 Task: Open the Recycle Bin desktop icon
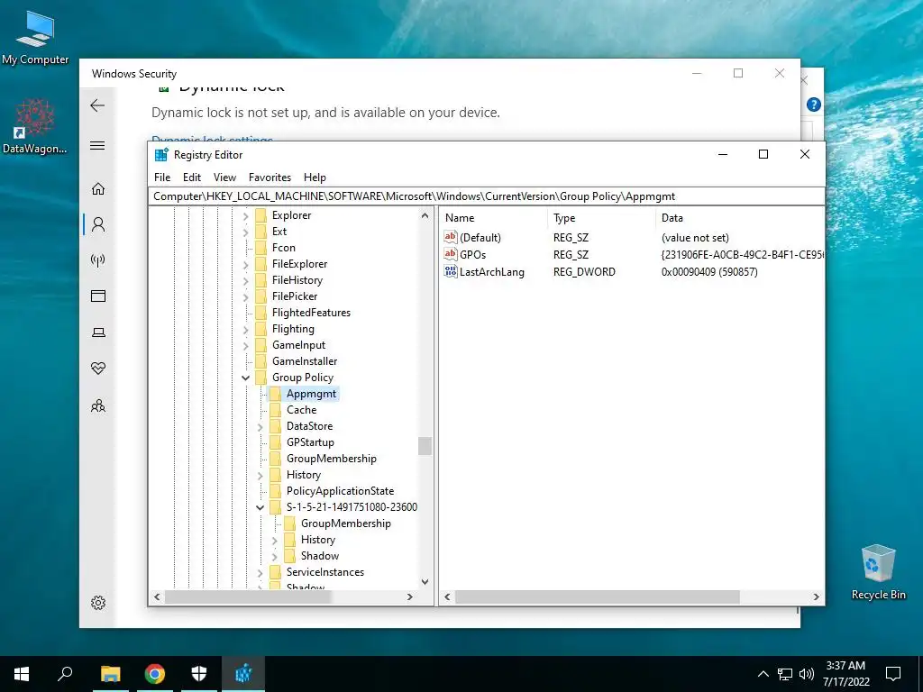878,572
